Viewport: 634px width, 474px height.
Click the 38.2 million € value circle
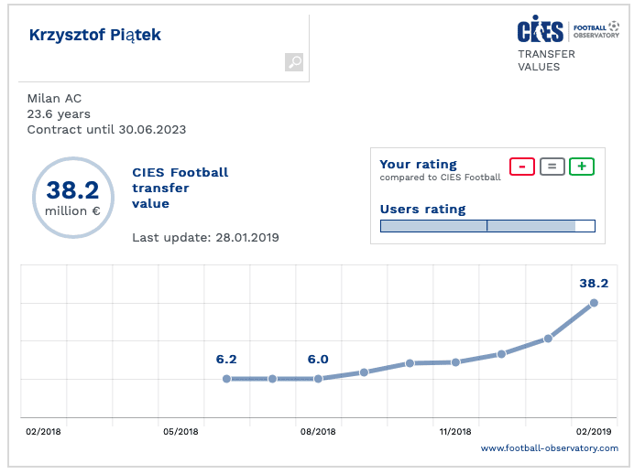(x=72, y=197)
